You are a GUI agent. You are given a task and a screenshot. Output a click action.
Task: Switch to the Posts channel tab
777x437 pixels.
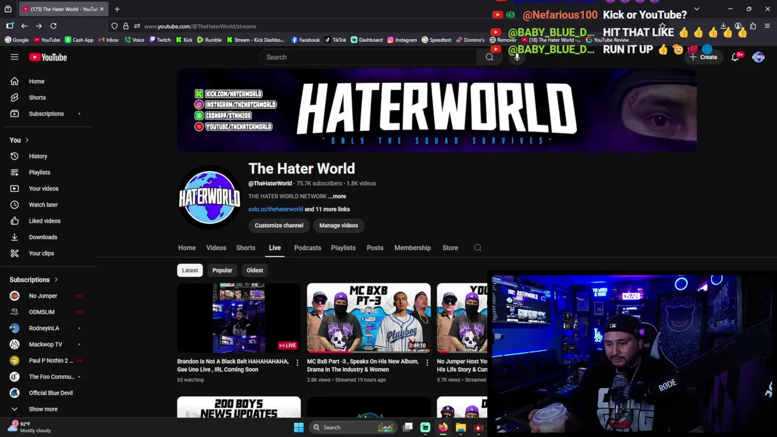pos(375,248)
